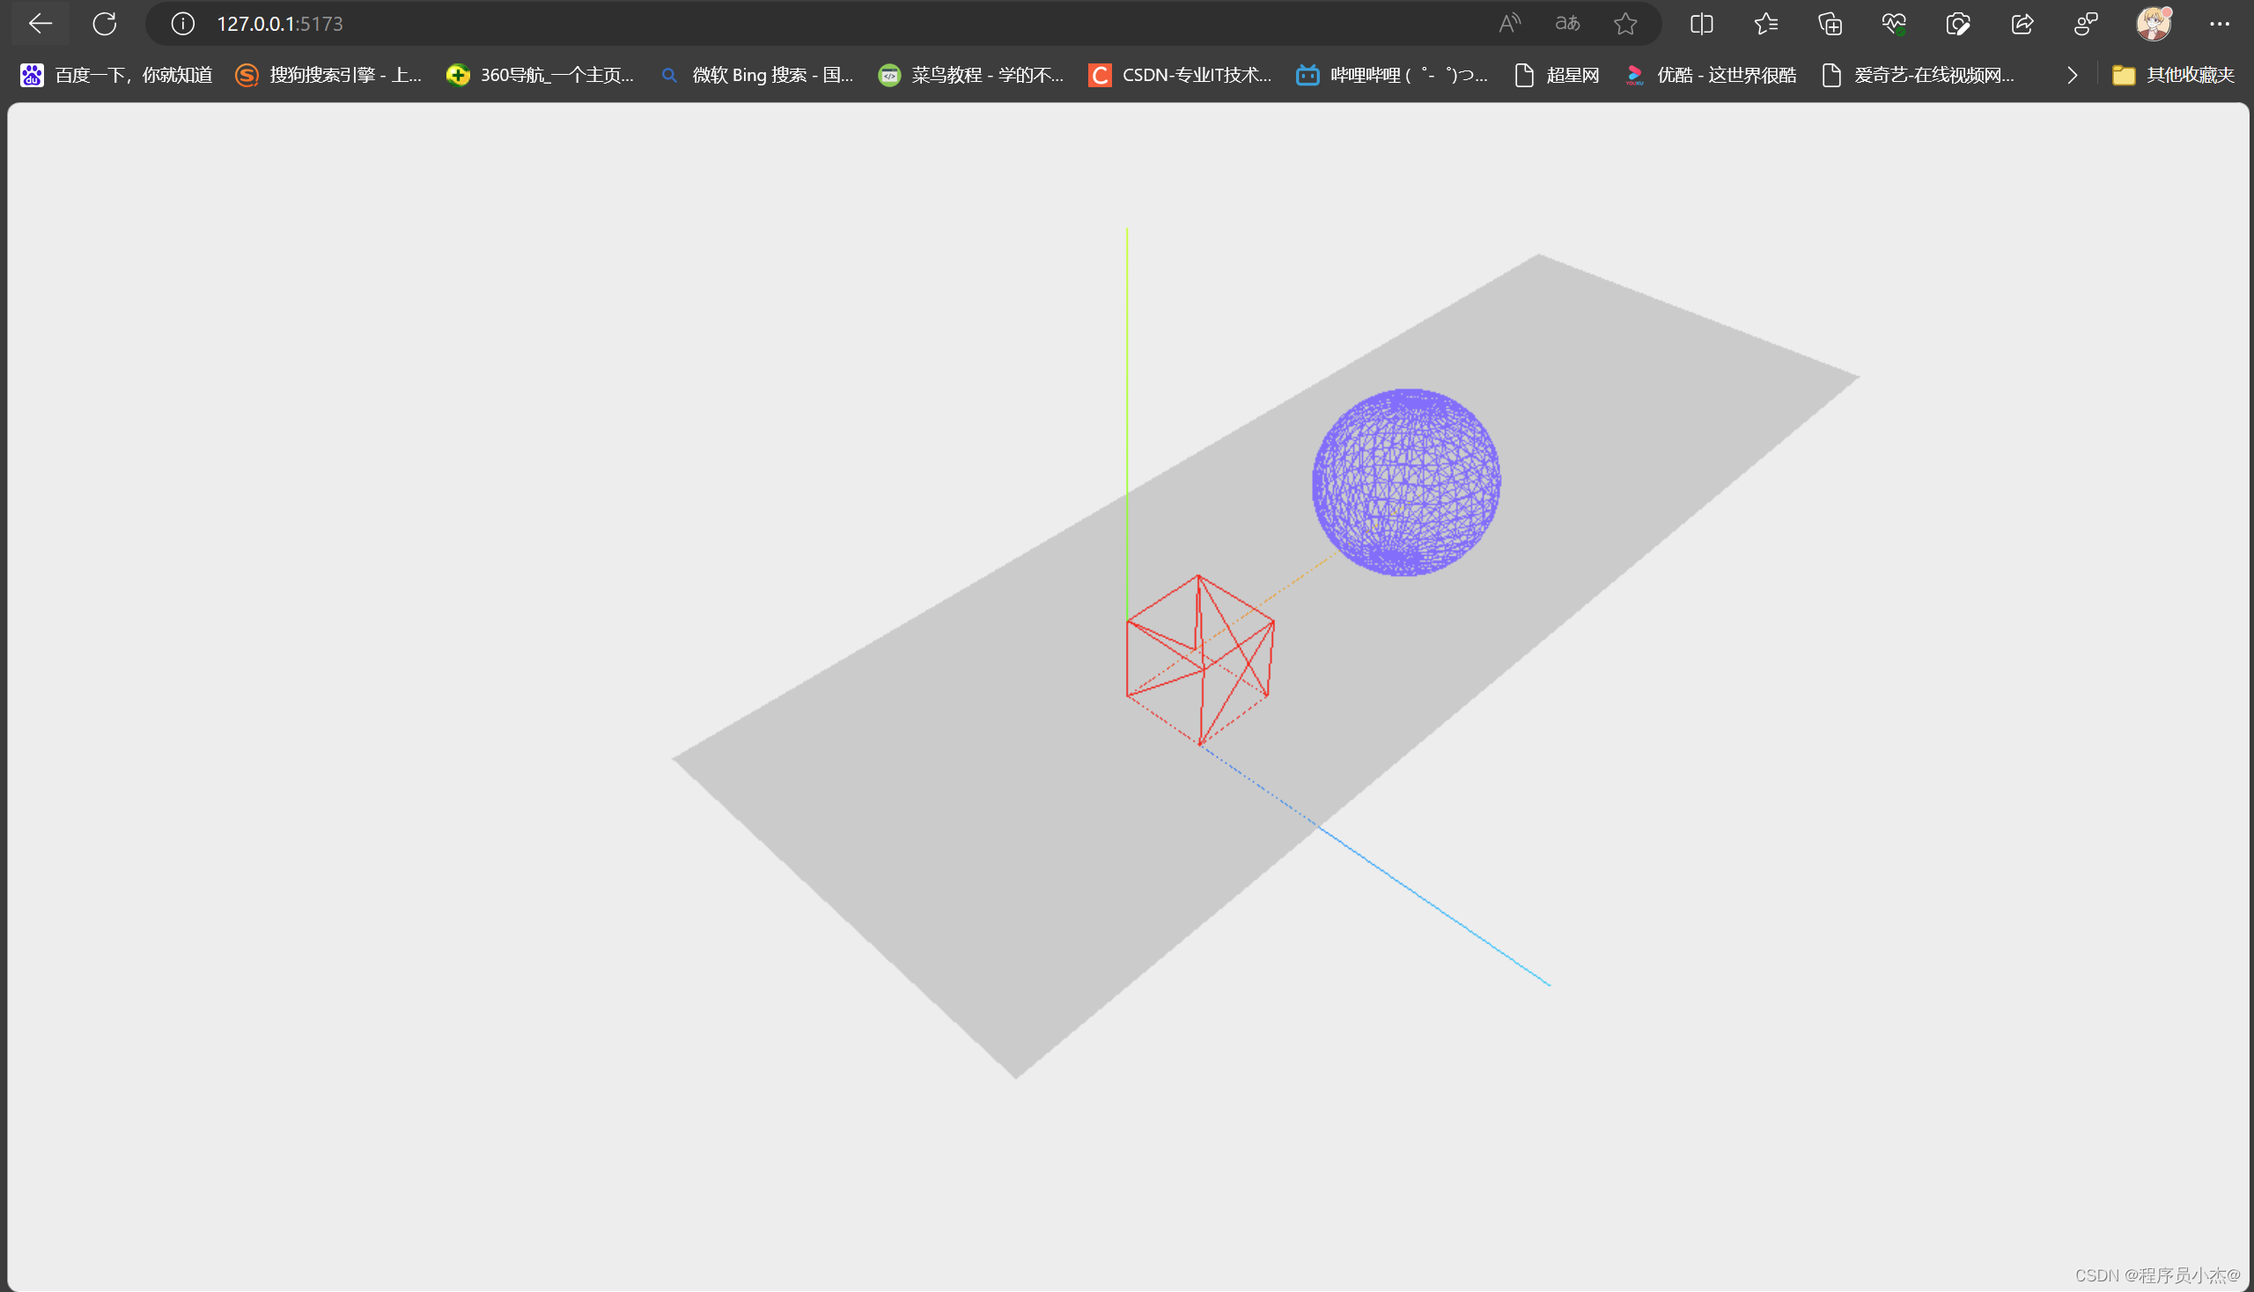Image resolution: width=2254 pixels, height=1292 pixels.
Task: Click the purple wireframe sphere
Action: coord(1406,482)
